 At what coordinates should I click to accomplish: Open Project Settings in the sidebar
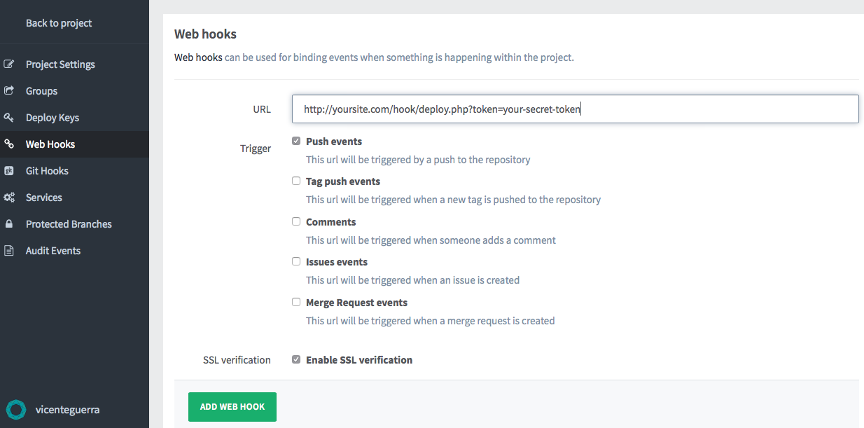60,64
